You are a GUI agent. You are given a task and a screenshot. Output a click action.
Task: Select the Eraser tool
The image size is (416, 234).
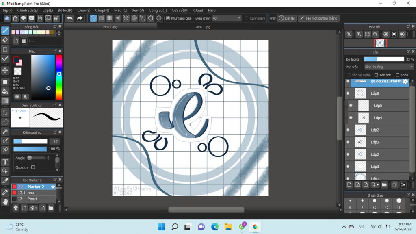point(5,40)
